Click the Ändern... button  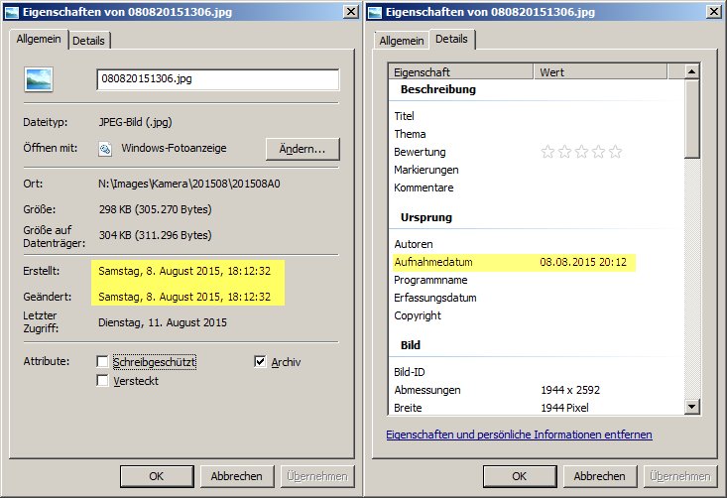[x=303, y=149]
